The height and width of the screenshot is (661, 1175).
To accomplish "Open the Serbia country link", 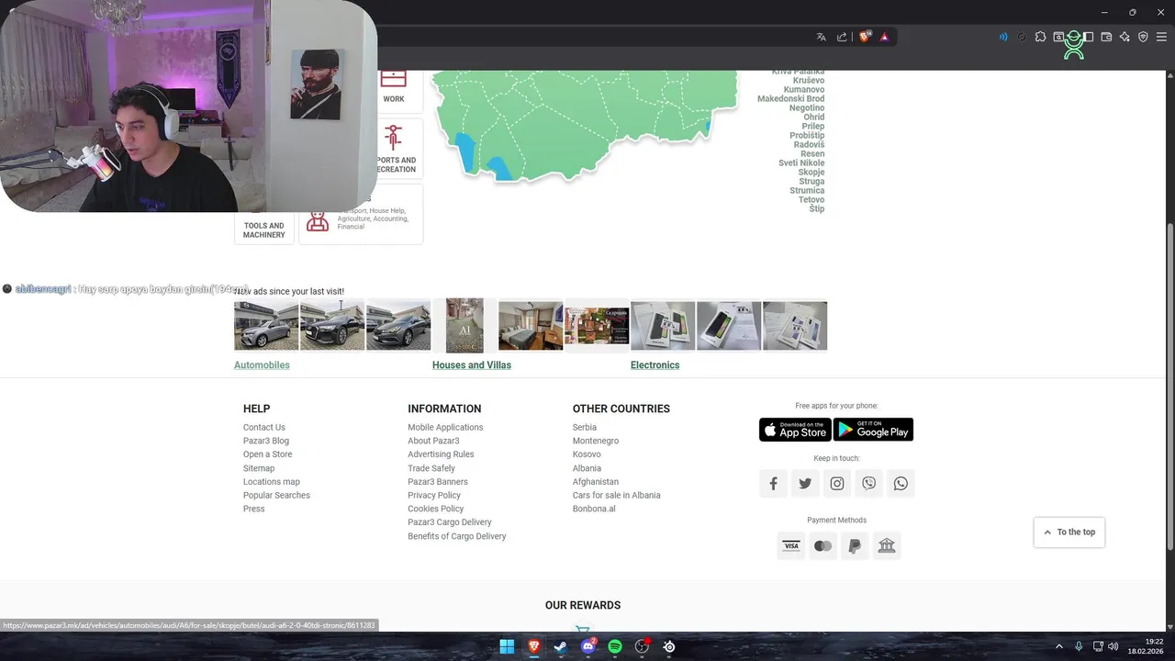I will click(585, 427).
